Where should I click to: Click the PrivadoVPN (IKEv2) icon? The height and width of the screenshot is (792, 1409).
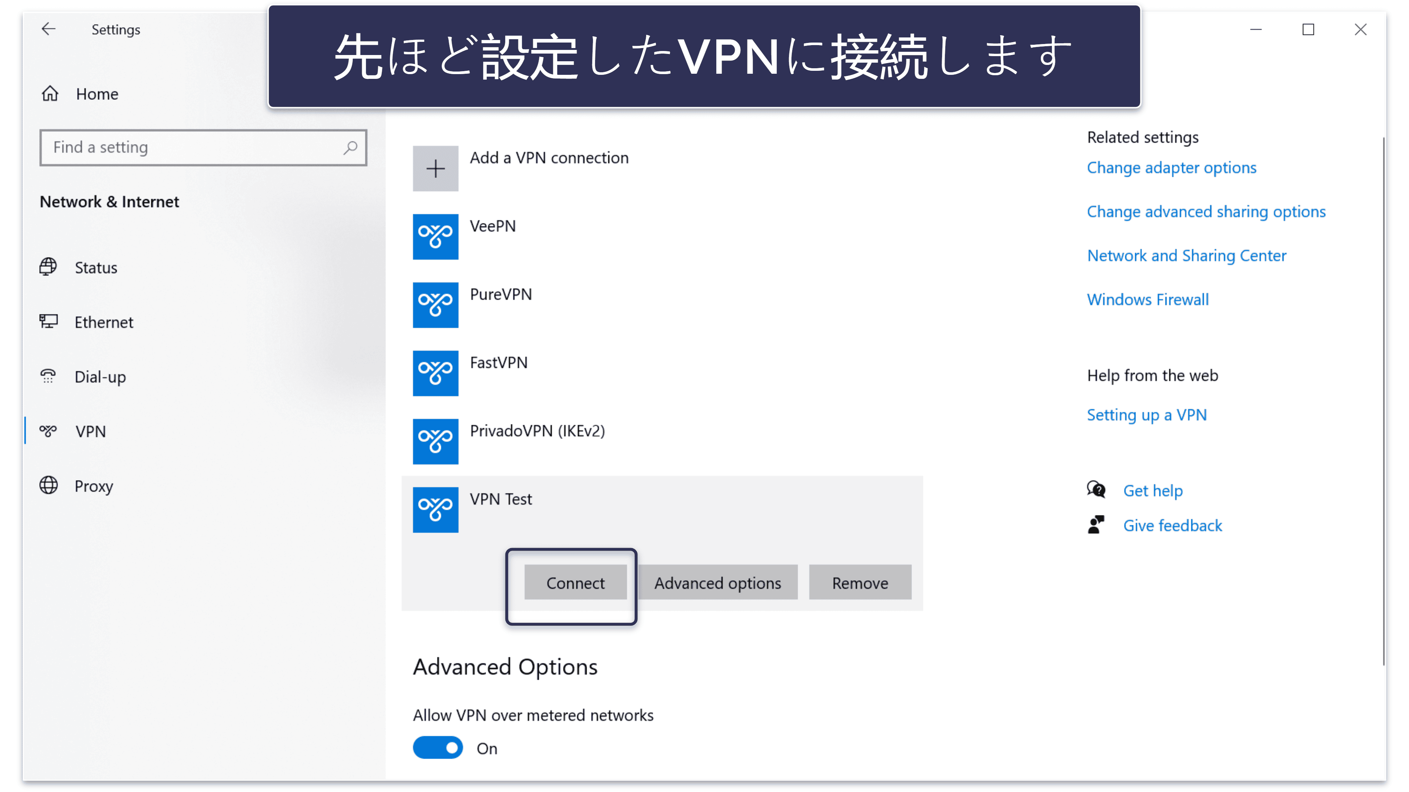[435, 442]
